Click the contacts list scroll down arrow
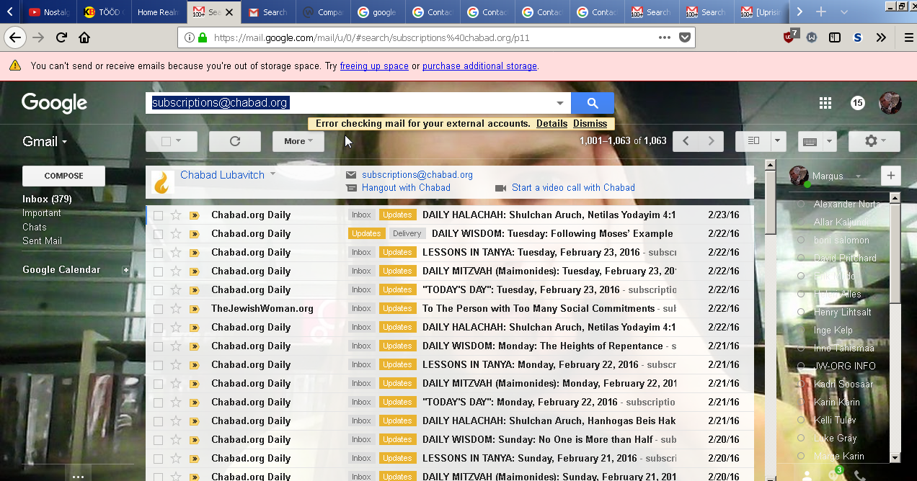 pos(895,457)
